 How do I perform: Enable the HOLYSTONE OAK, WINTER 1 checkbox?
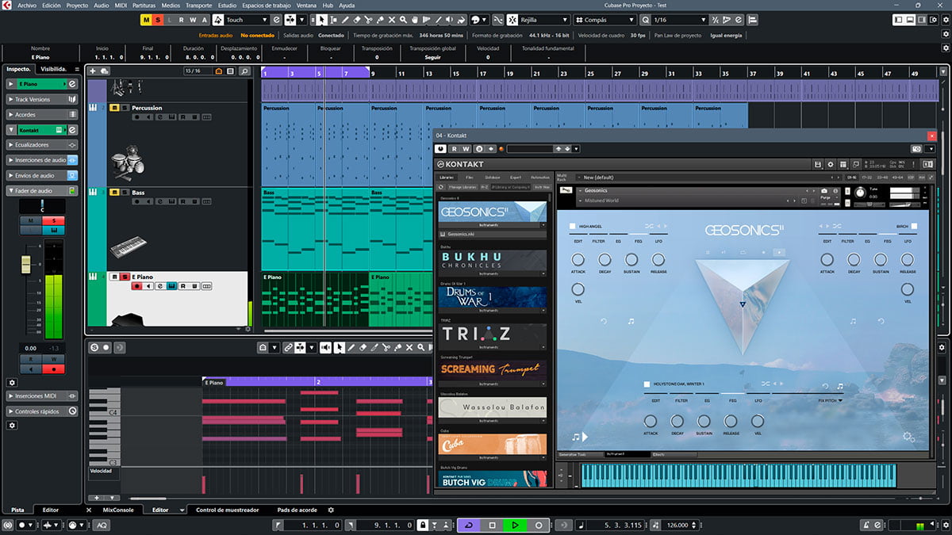pyautogui.click(x=647, y=384)
